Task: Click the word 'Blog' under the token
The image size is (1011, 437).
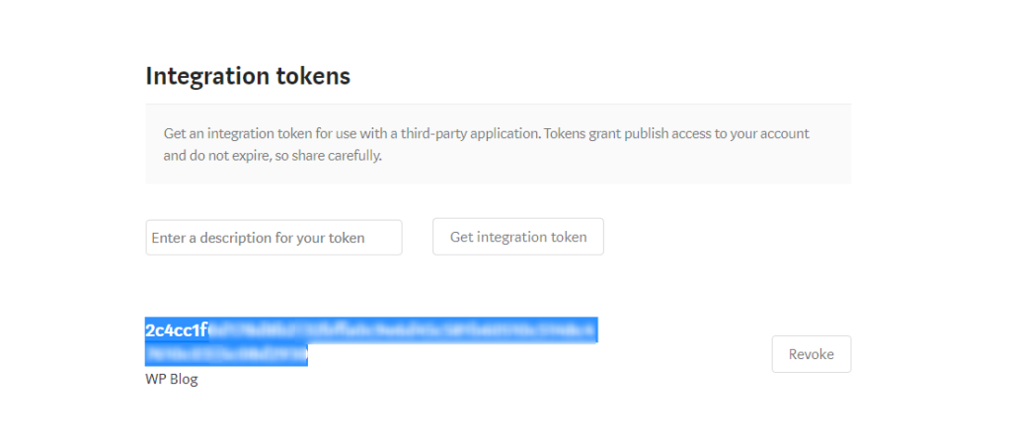Action: pos(184,379)
